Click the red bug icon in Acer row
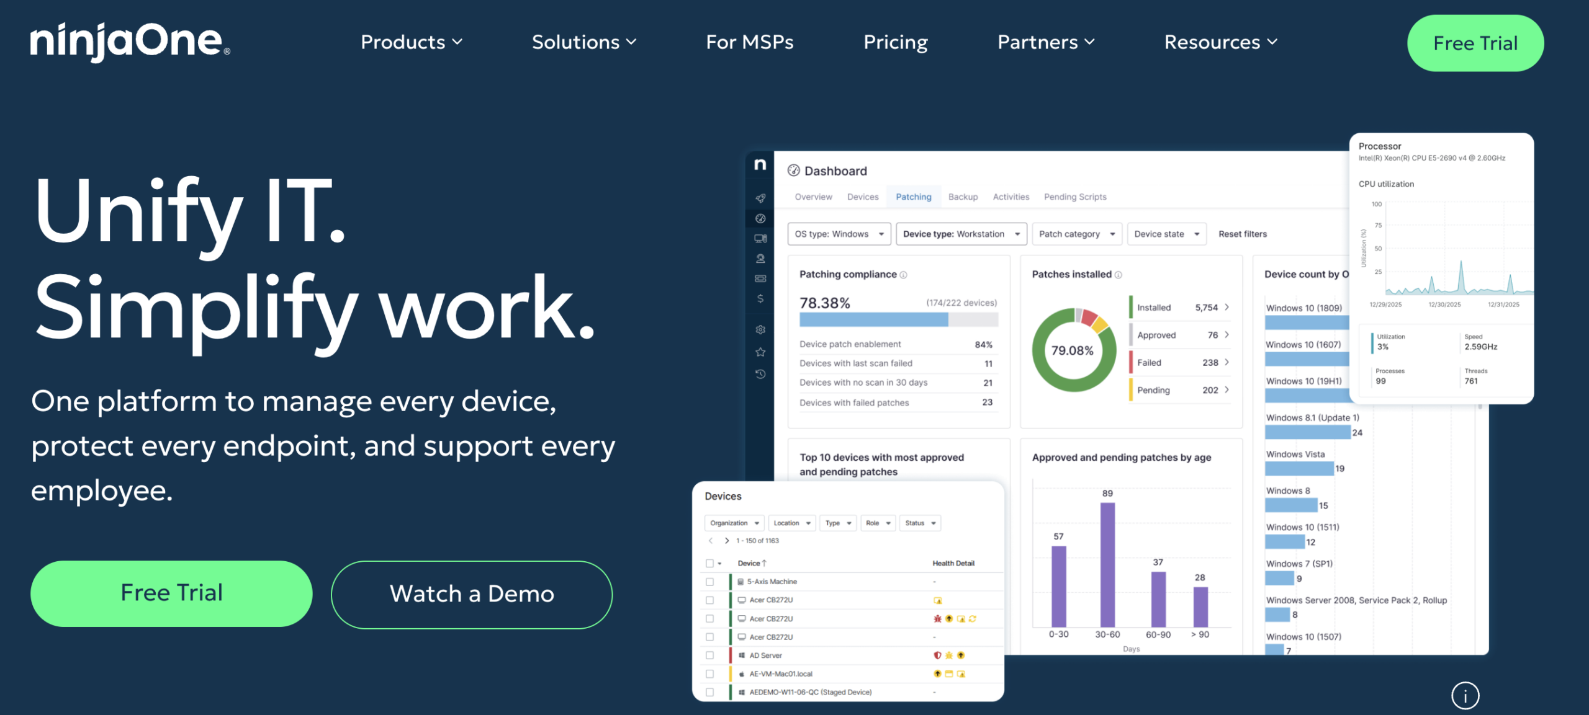Viewport: 1589px width, 715px height. tap(937, 618)
